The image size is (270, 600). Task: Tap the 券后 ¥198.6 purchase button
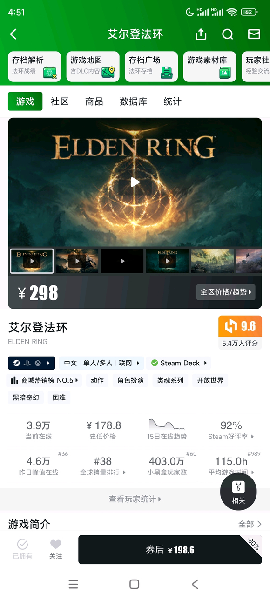(x=170, y=550)
